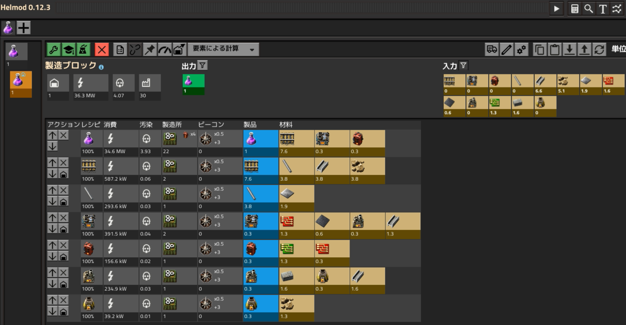The height and width of the screenshot is (325, 626).
Task: Move the 391.5 kW row up
Action: click(x=52, y=218)
